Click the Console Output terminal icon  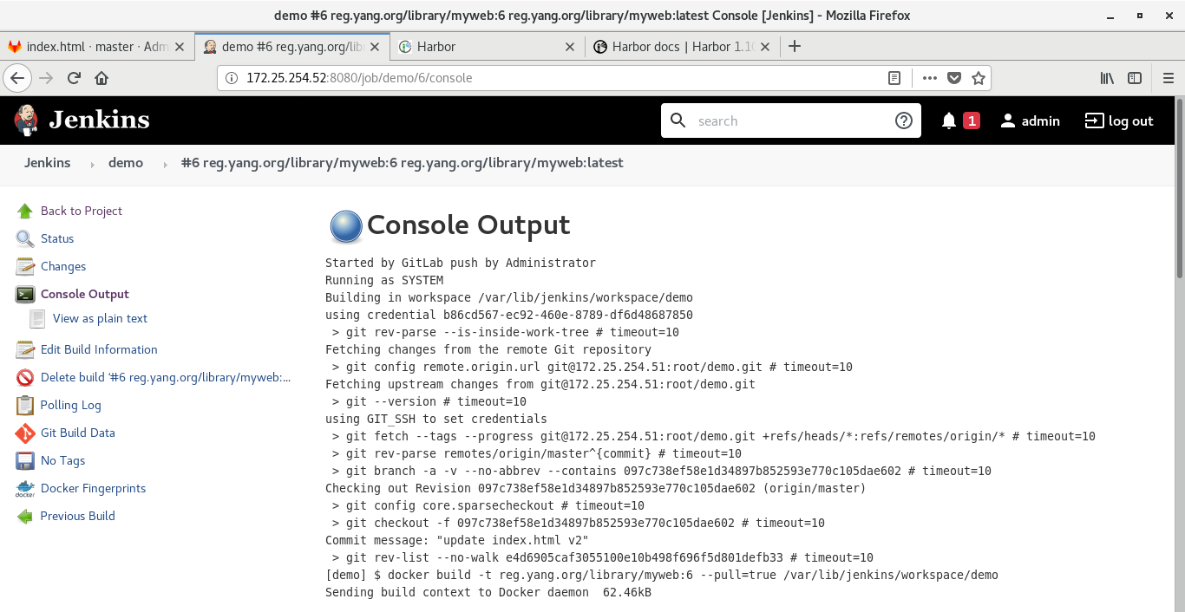point(25,294)
